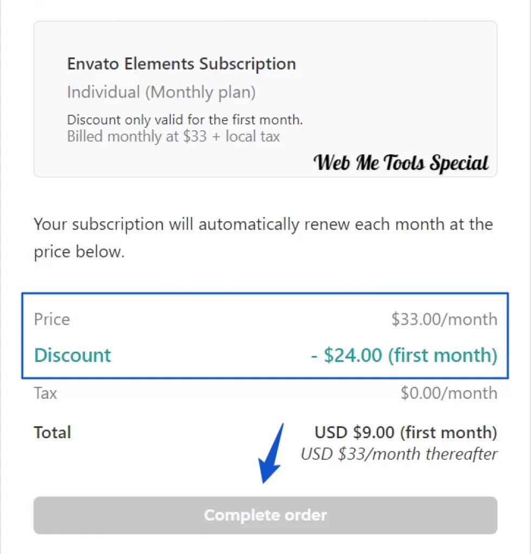Select the Total label
This screenshot has height=554, width=531.
[52, 432]
